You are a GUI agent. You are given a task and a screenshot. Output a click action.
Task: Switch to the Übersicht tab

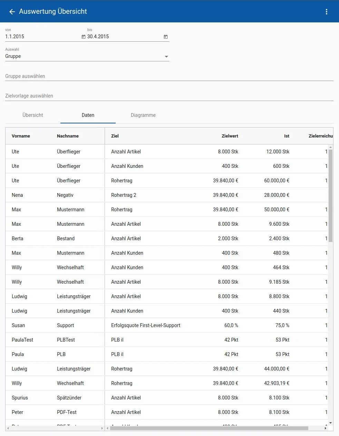coord(33,115)
